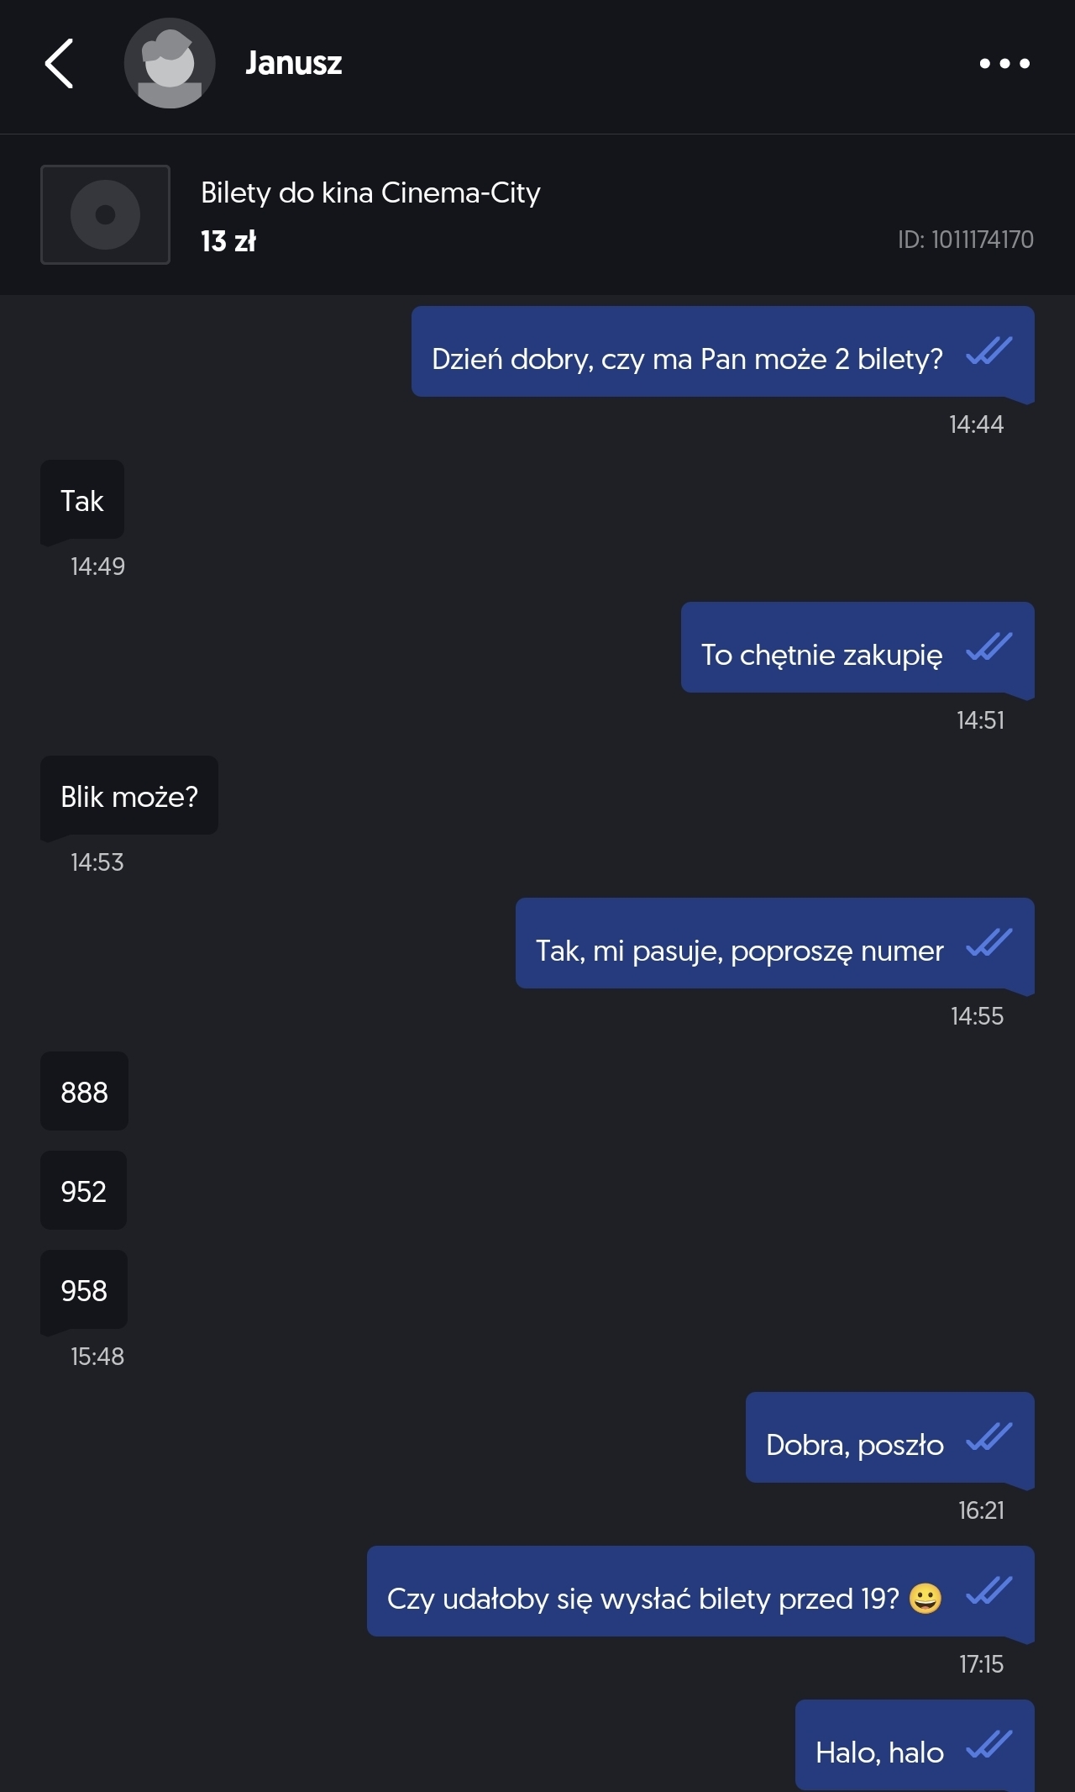Select the 'Tak' reply bubble
This screenshot has width=1075, height=1792.
pos(82,501)
